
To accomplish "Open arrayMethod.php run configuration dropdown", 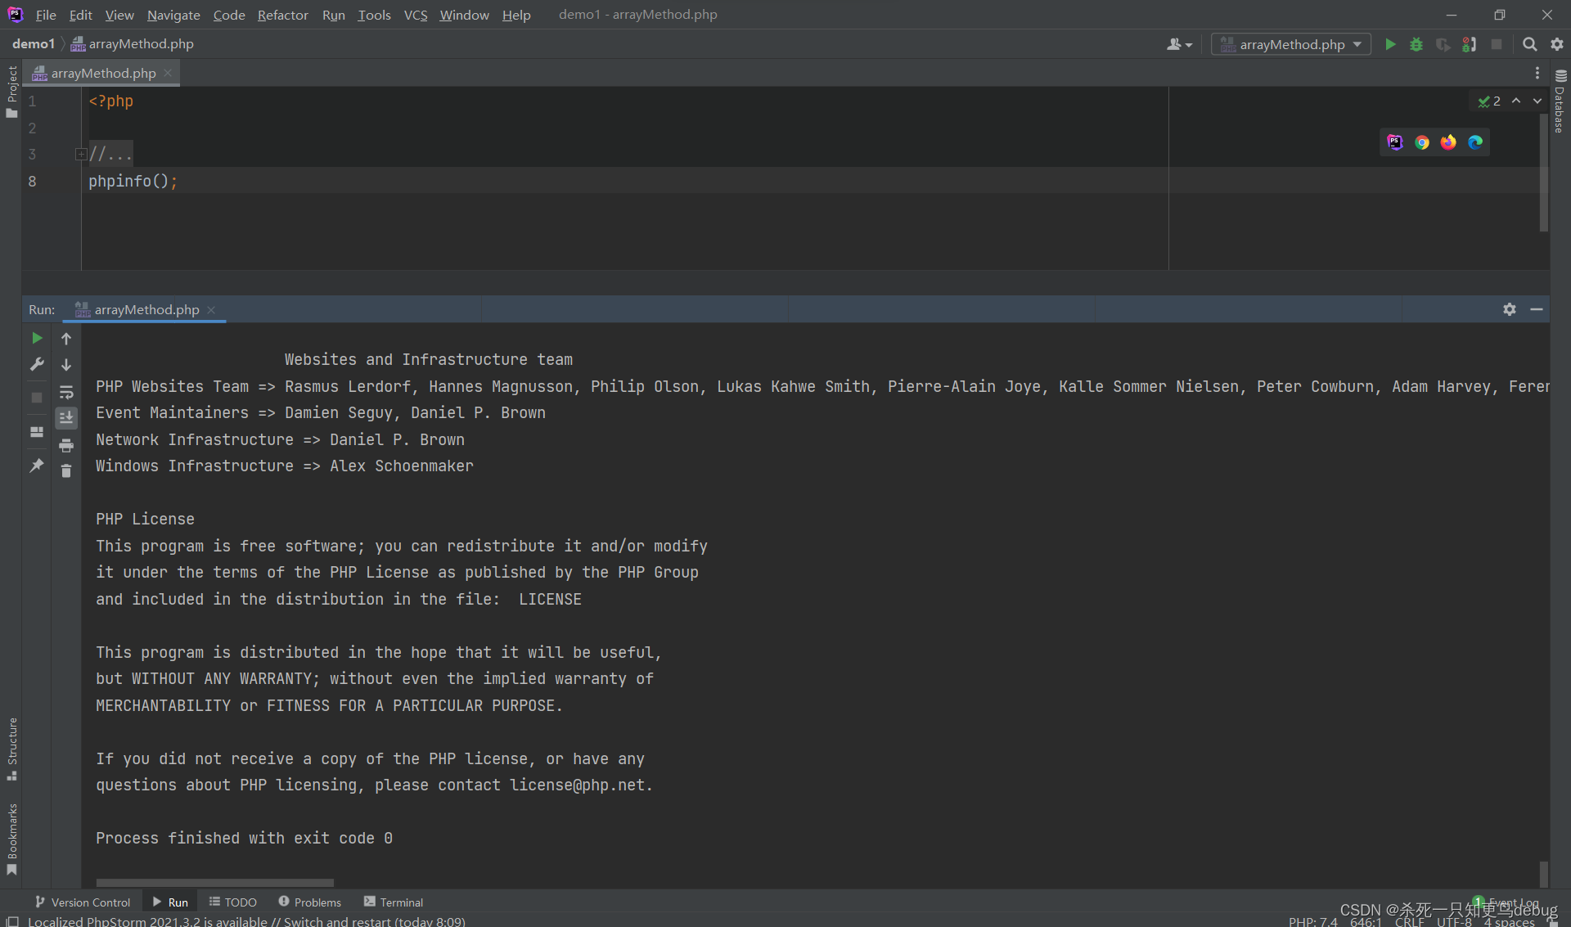I will point(1291,44).
